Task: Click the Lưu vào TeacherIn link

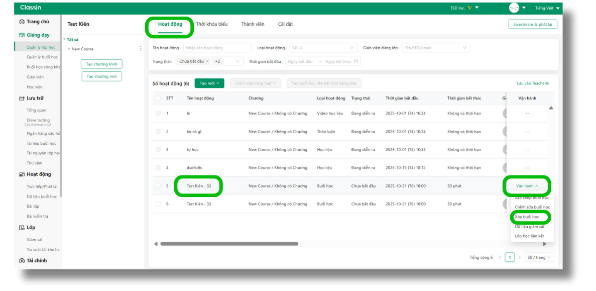Action: (x=533, y=83)
